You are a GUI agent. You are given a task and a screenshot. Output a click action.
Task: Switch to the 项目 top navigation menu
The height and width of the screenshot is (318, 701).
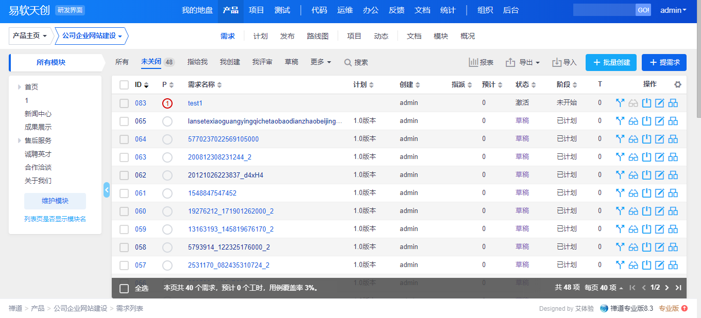tap(256, 10)
